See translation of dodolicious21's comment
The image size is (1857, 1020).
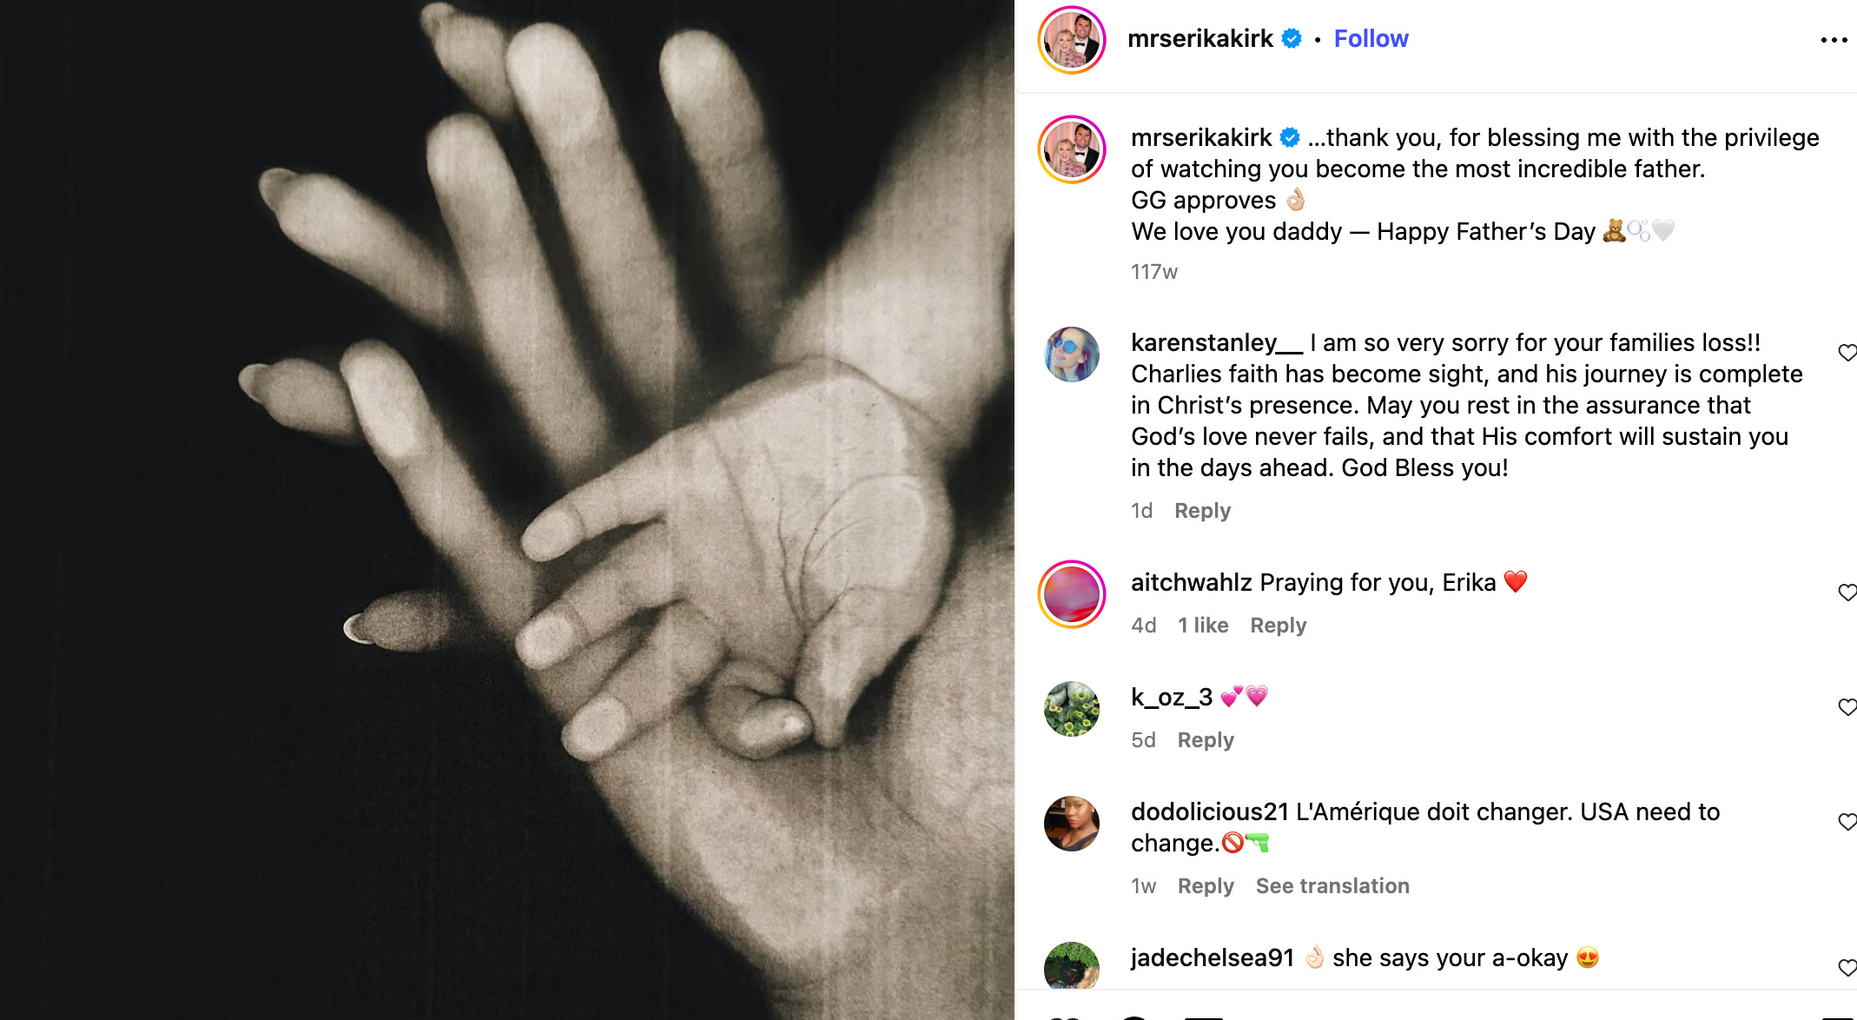1332,886
